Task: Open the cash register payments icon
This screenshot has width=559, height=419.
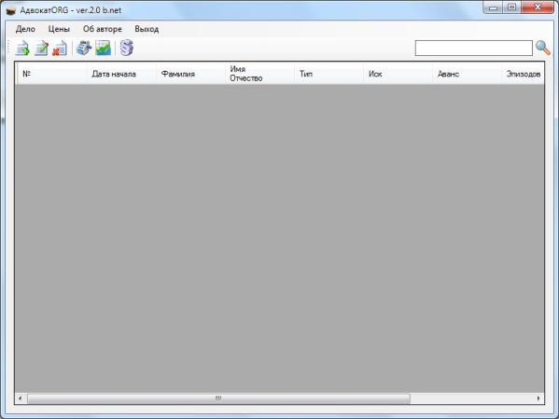Action: (84, 49)
